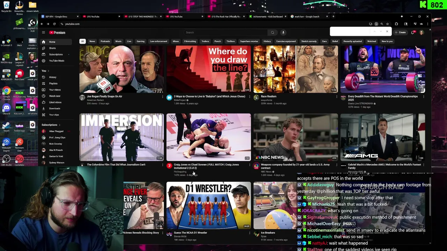Open Nick Crowley subscription channel
447x251 pixels.
pyautogui.click(x=56, y=144)
